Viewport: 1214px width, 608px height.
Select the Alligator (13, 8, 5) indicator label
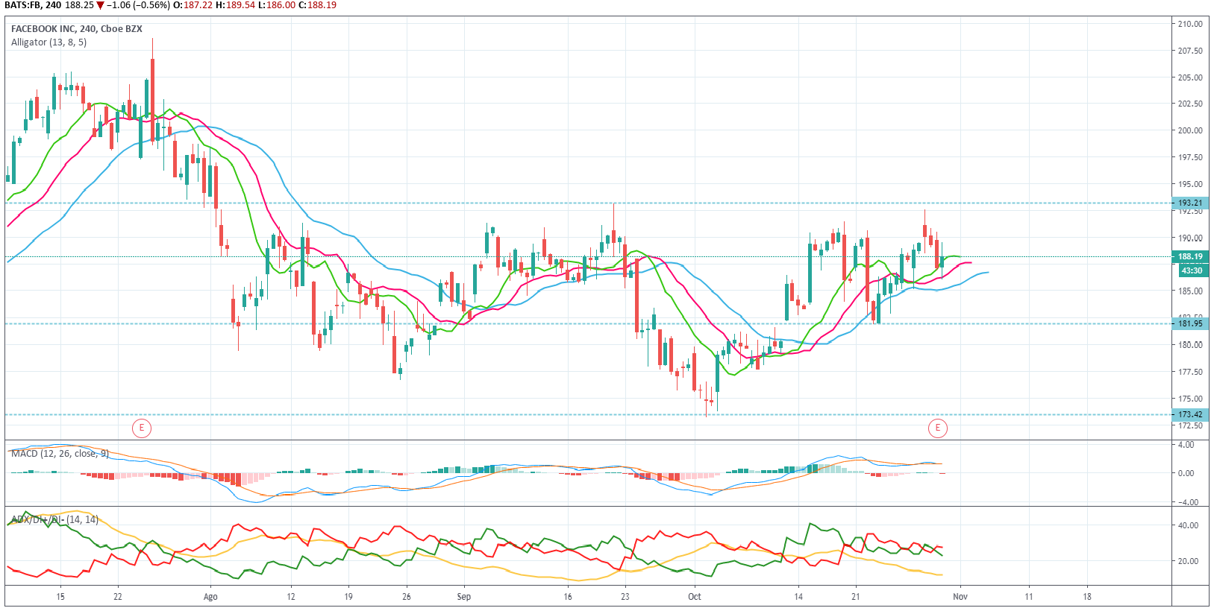(49, 42)
